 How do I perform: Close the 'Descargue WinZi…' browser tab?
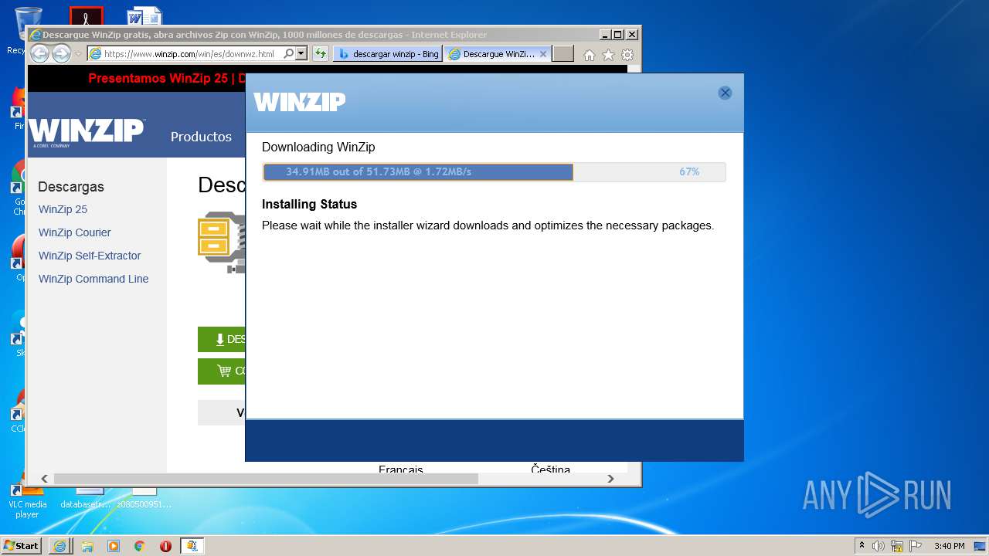(543, 54)
